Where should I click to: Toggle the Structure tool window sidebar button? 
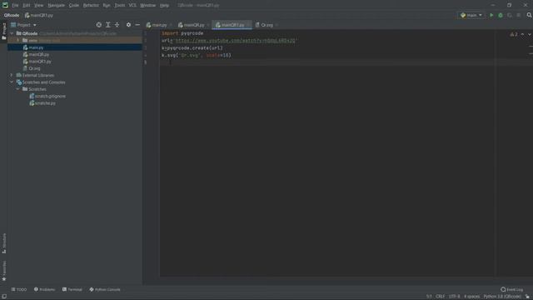pyautogui.click(x=4, y=243)
